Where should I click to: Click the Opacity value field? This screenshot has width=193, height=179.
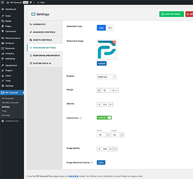(105, 104)
